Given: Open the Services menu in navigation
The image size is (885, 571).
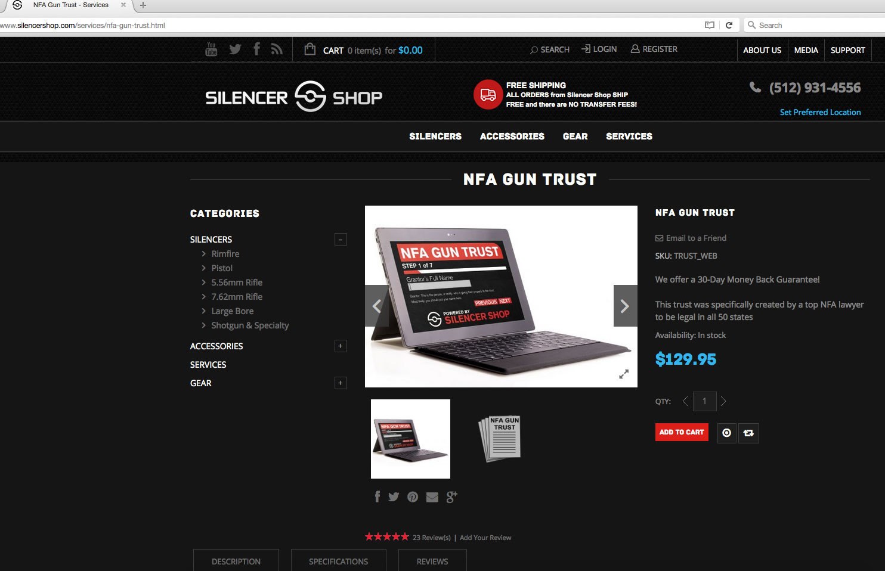Looking at the screenshot, I should tap(629, 136).
